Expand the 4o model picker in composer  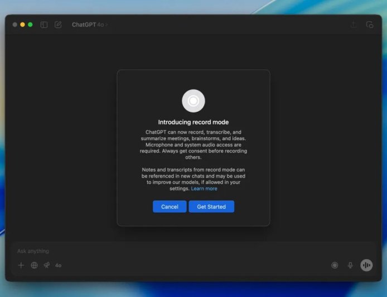click(59, 265)
